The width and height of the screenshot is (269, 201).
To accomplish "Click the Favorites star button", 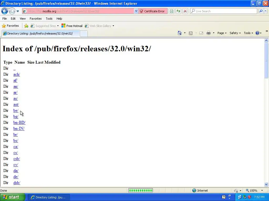I will [10, 26].
